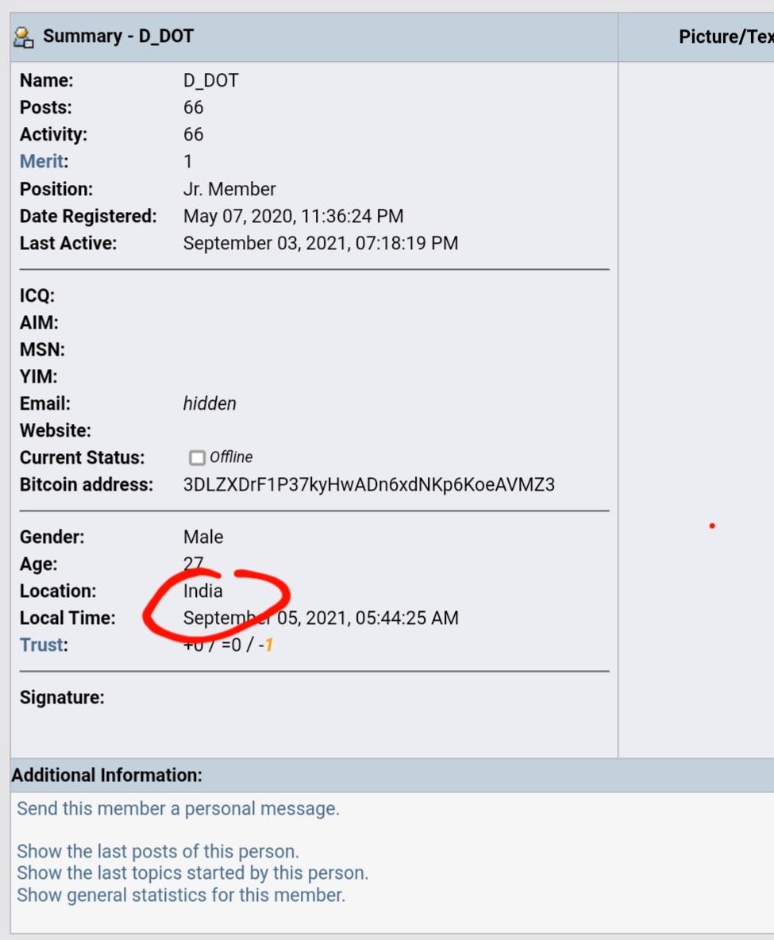Click the orange negative trust number

point(269,645)
